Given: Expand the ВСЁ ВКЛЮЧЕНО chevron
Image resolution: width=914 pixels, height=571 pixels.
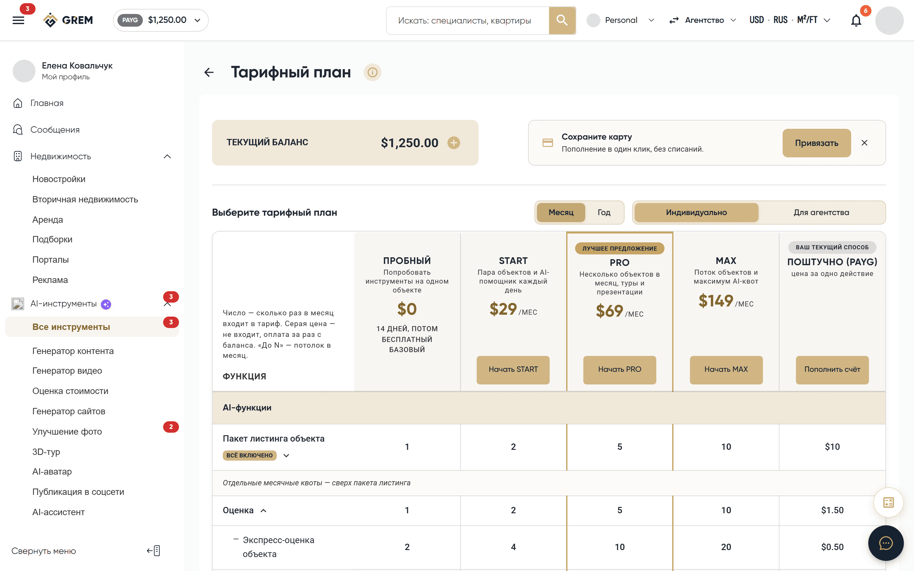Looking at the screenshot, I should 286,456.
